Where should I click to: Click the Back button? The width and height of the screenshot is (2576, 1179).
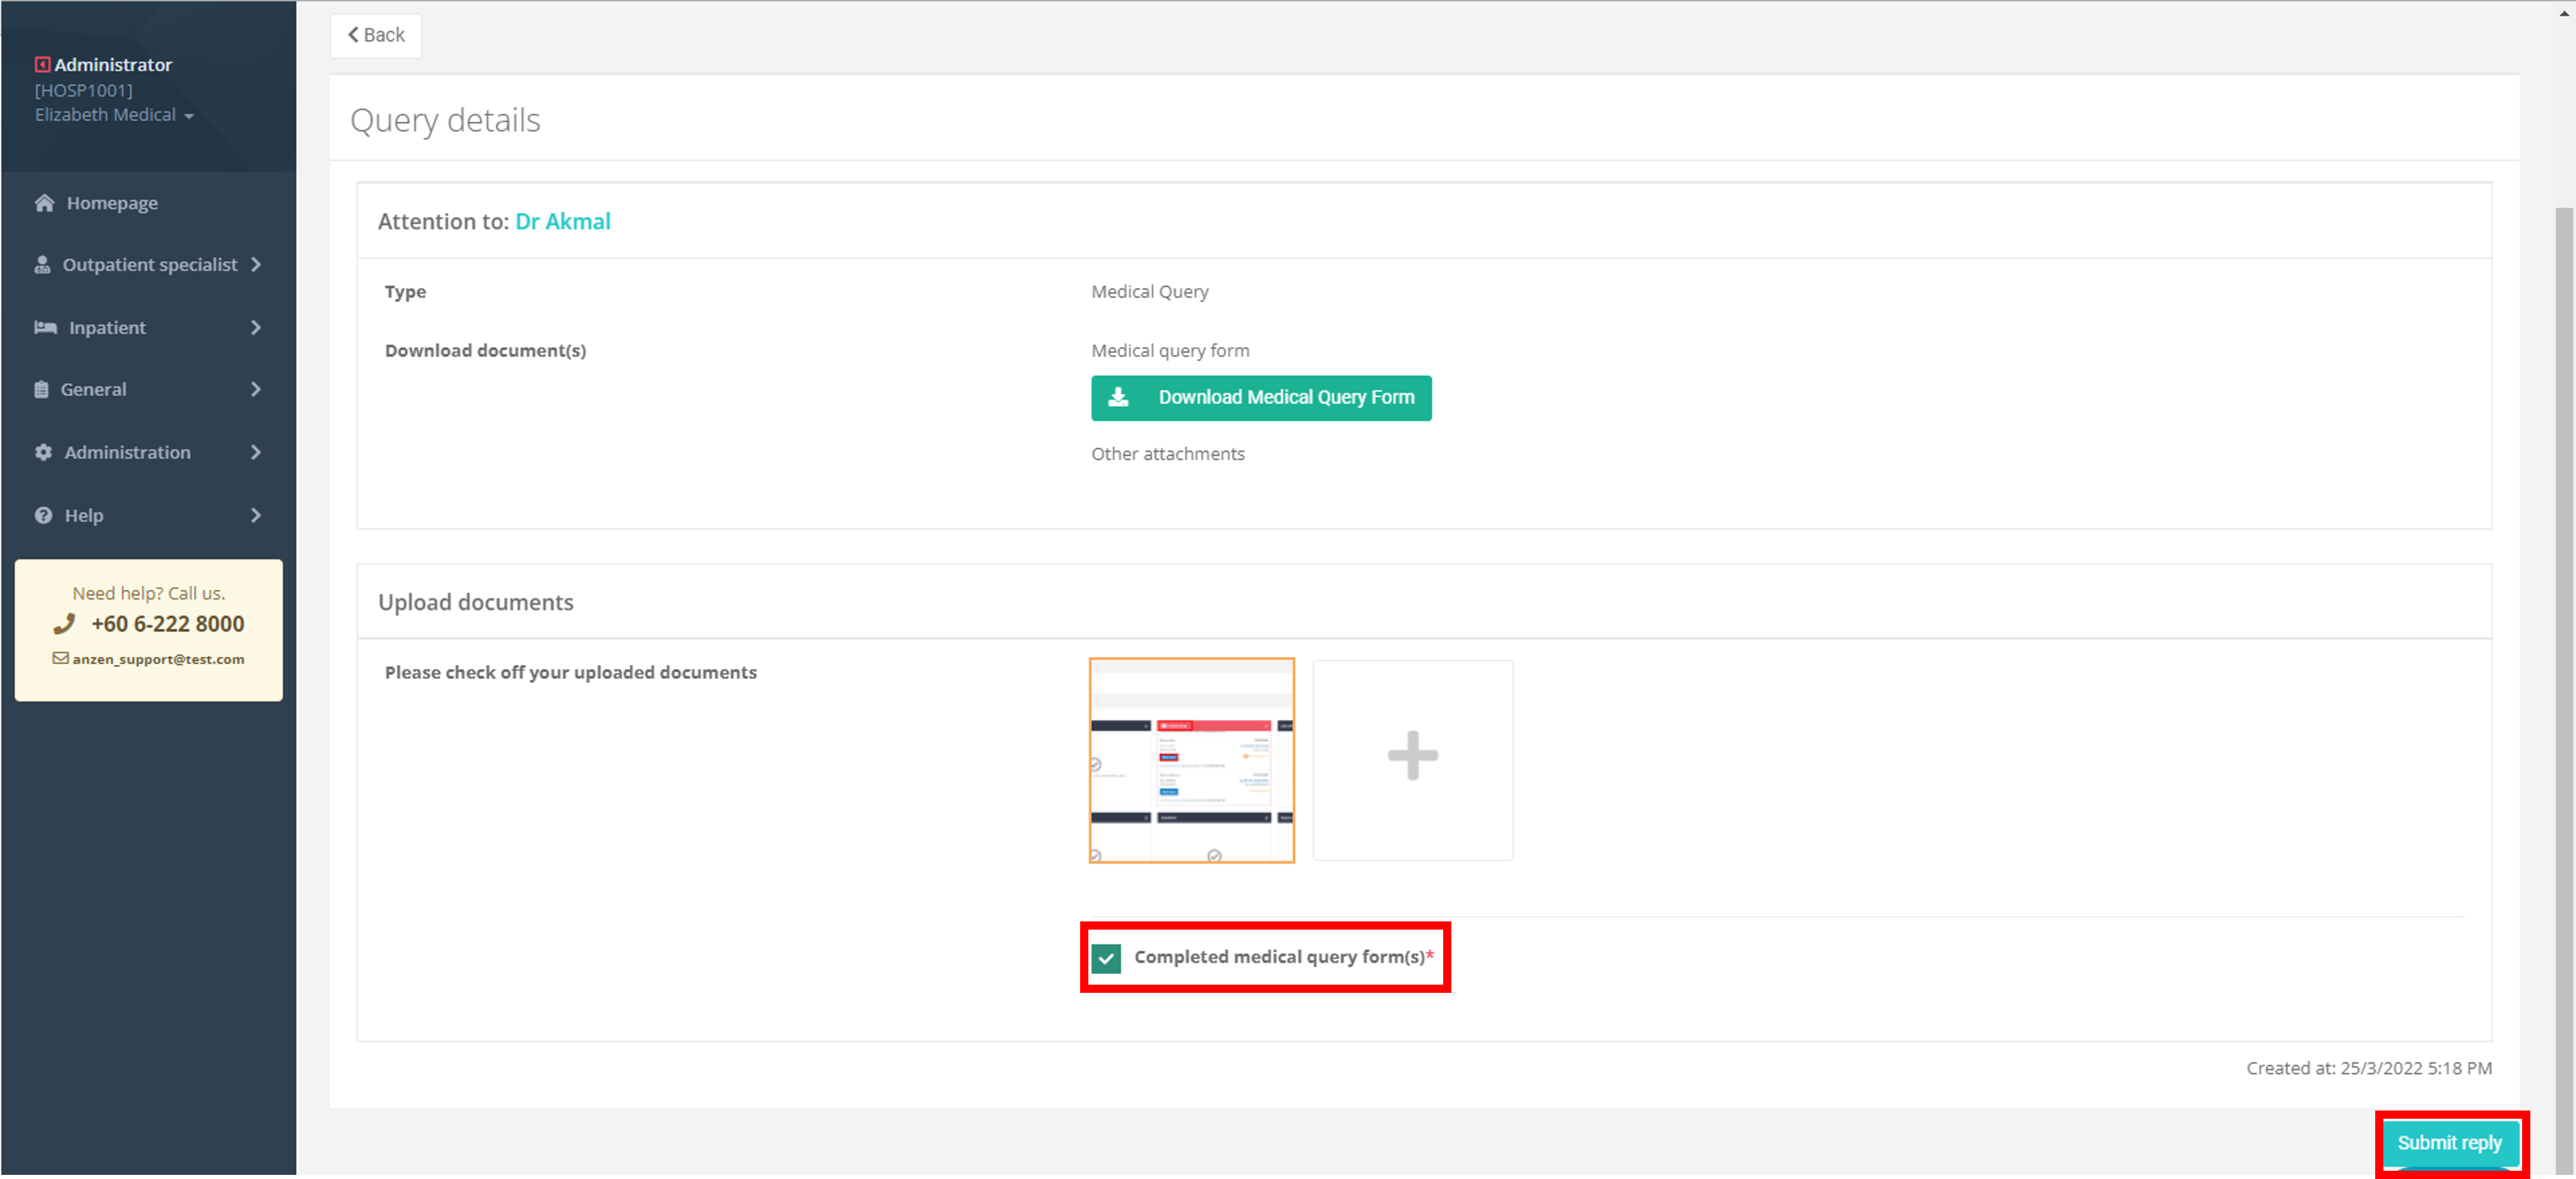pyautogui.click(x=376, y=36)
